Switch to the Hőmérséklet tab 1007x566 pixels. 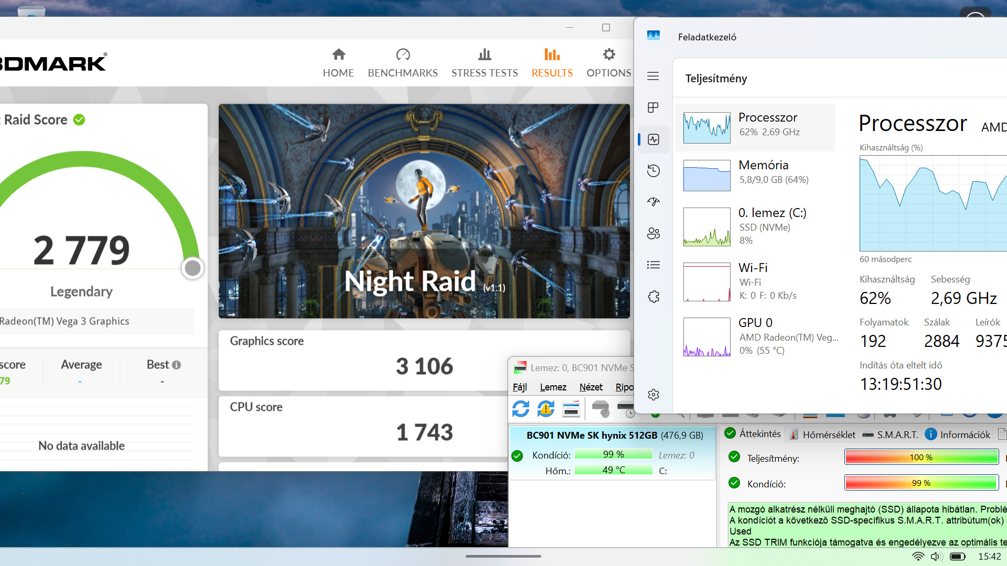click(822, 434)
